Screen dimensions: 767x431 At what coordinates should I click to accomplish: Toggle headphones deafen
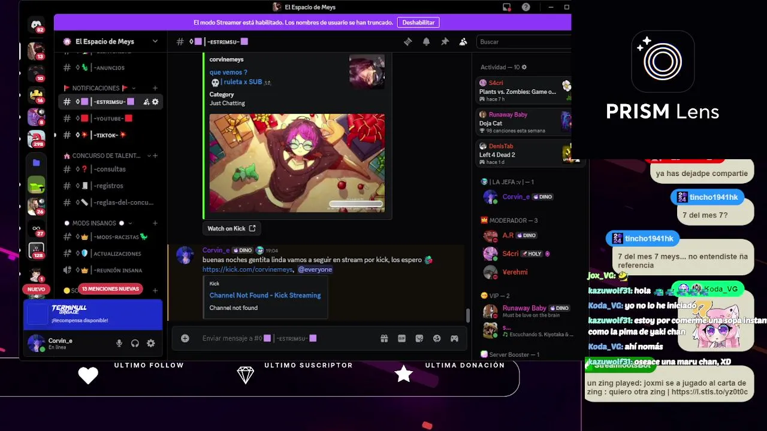click(x=135, y=343)
